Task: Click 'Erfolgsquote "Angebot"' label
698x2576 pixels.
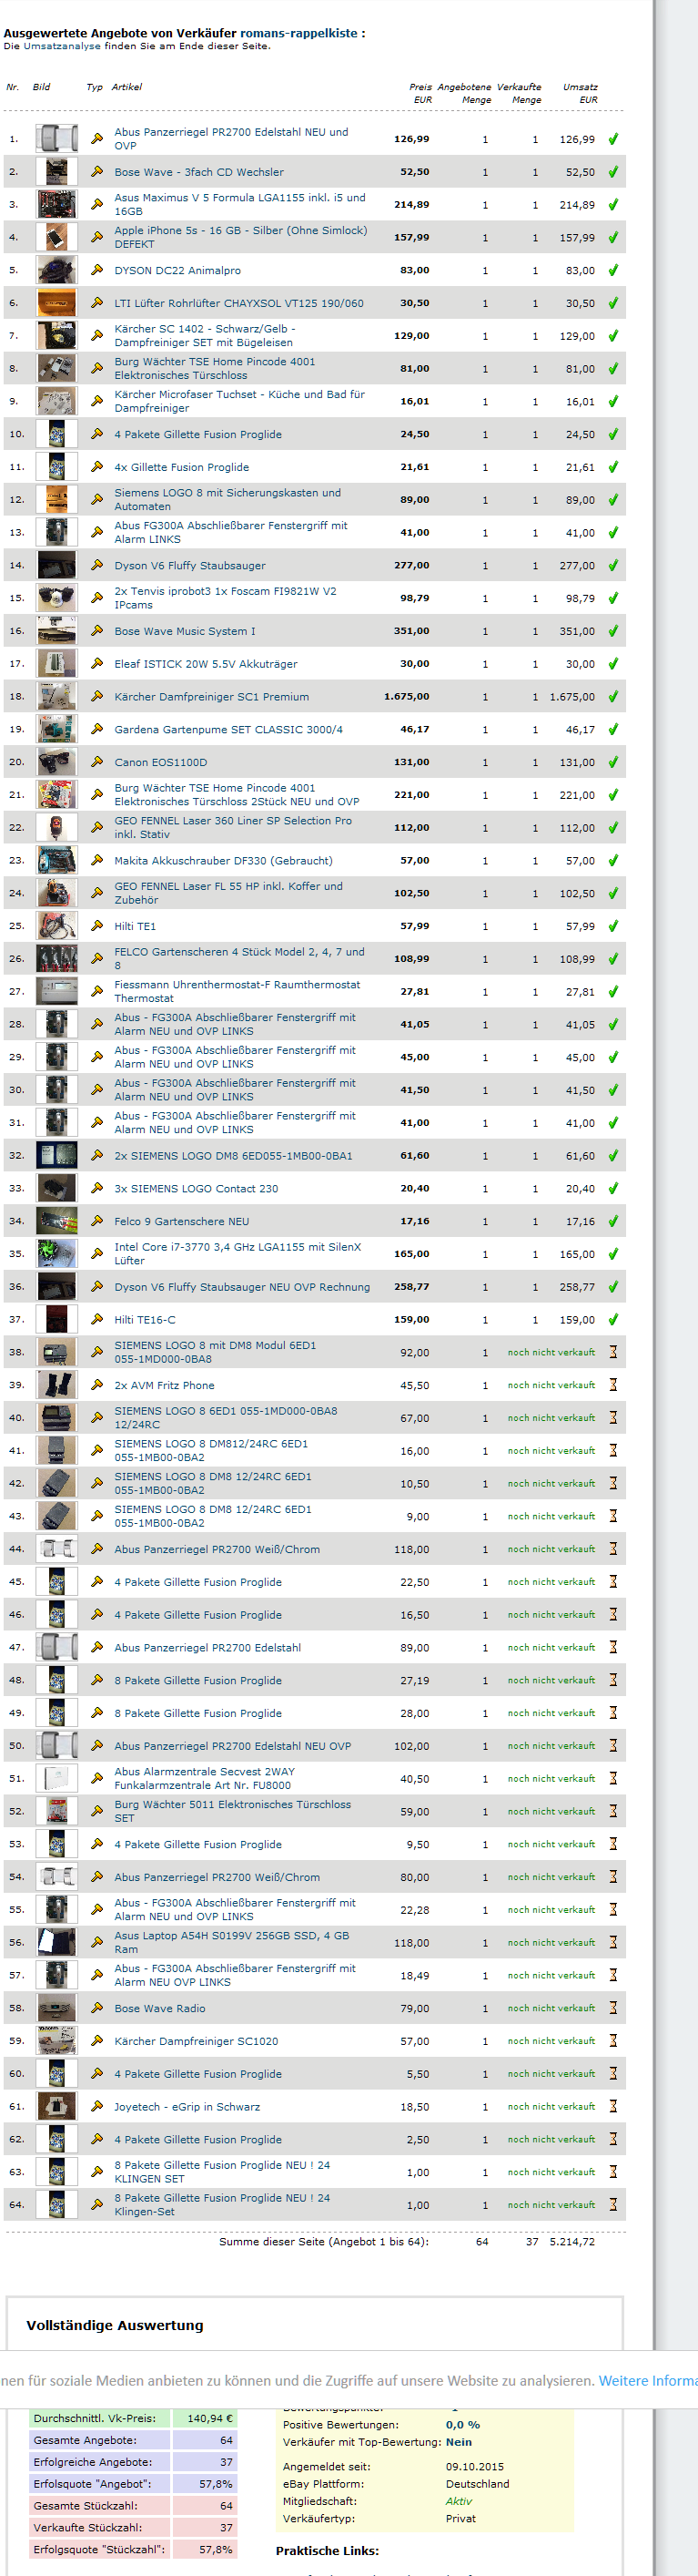Action: pyautogui.click(x=99, y=2484)
